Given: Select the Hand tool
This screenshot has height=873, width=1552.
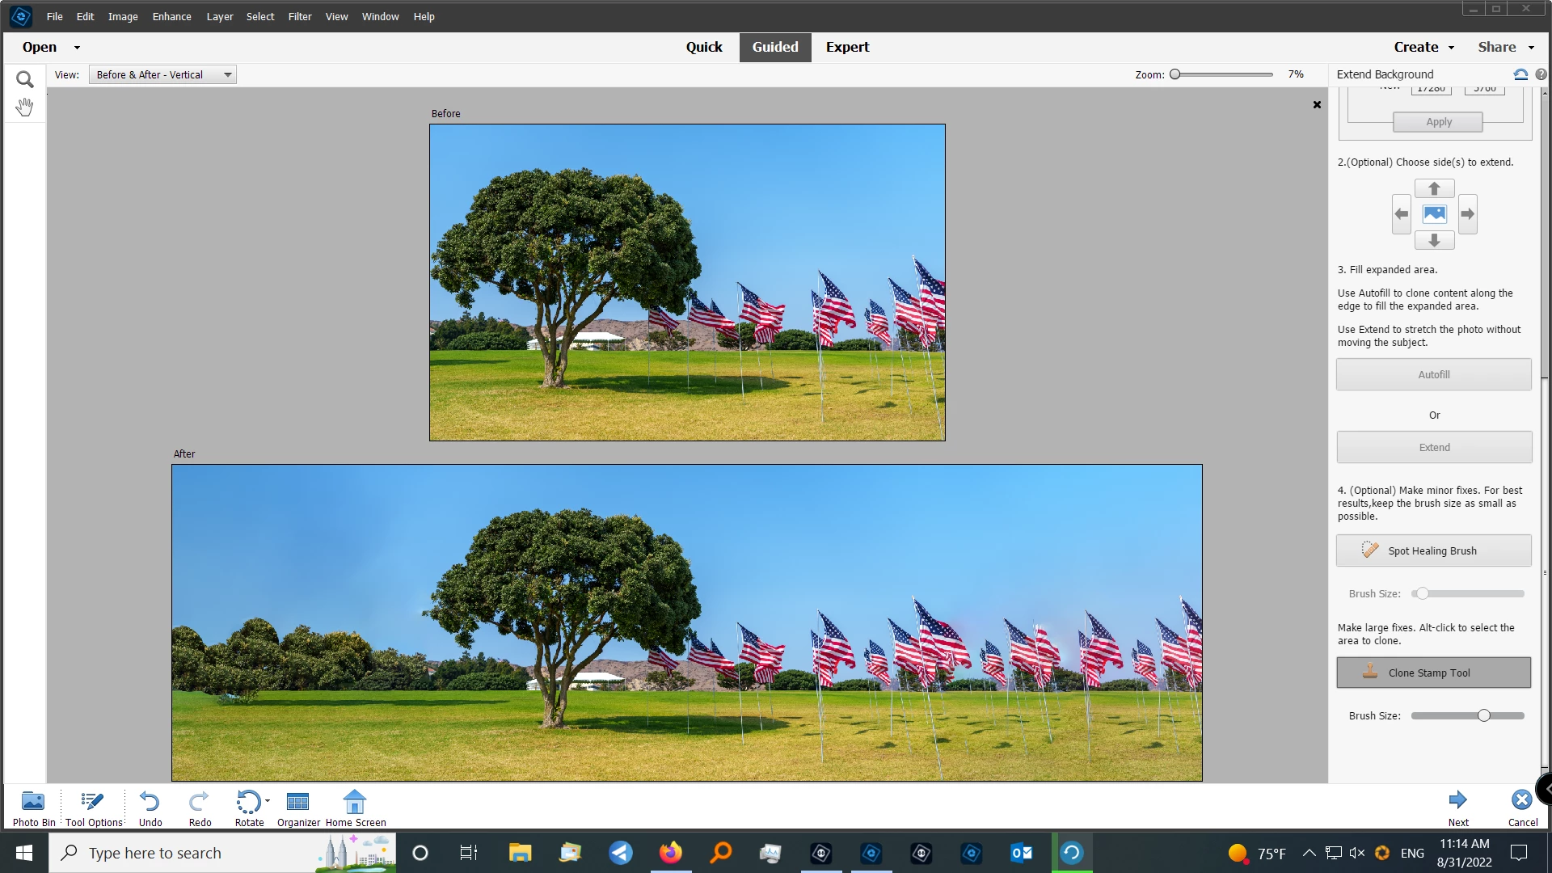Looking at the screenshot, I should (x=24, y=107).
